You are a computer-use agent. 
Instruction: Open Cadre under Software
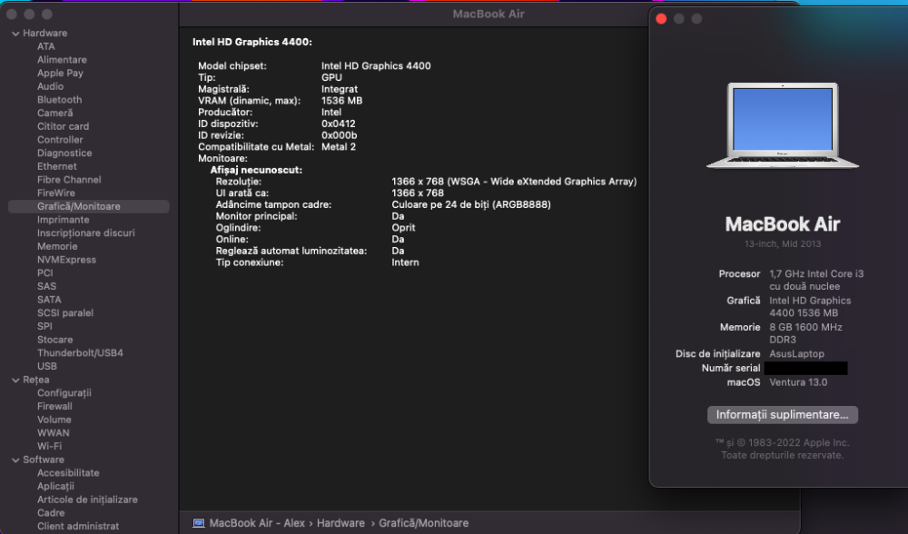51,512
